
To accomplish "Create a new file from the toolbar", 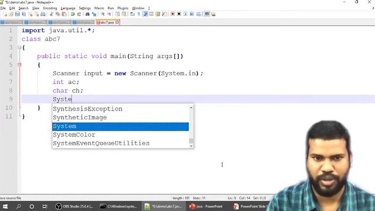I will (5, 14).
